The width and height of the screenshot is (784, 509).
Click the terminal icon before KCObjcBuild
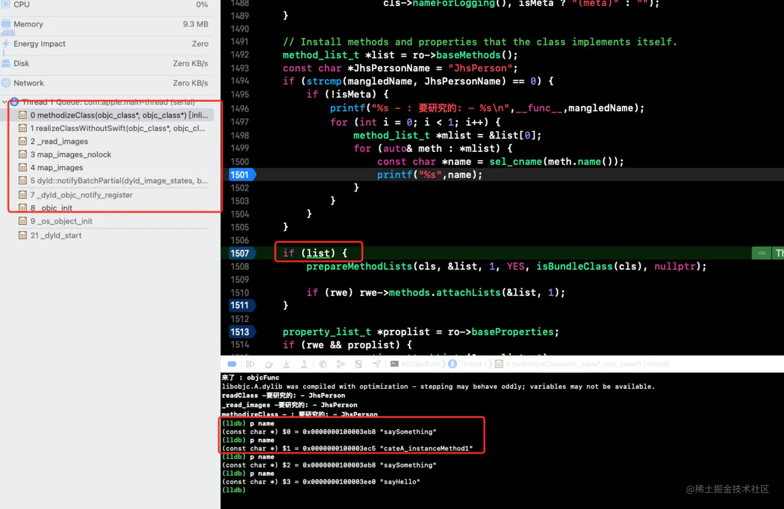click(395, 364)
